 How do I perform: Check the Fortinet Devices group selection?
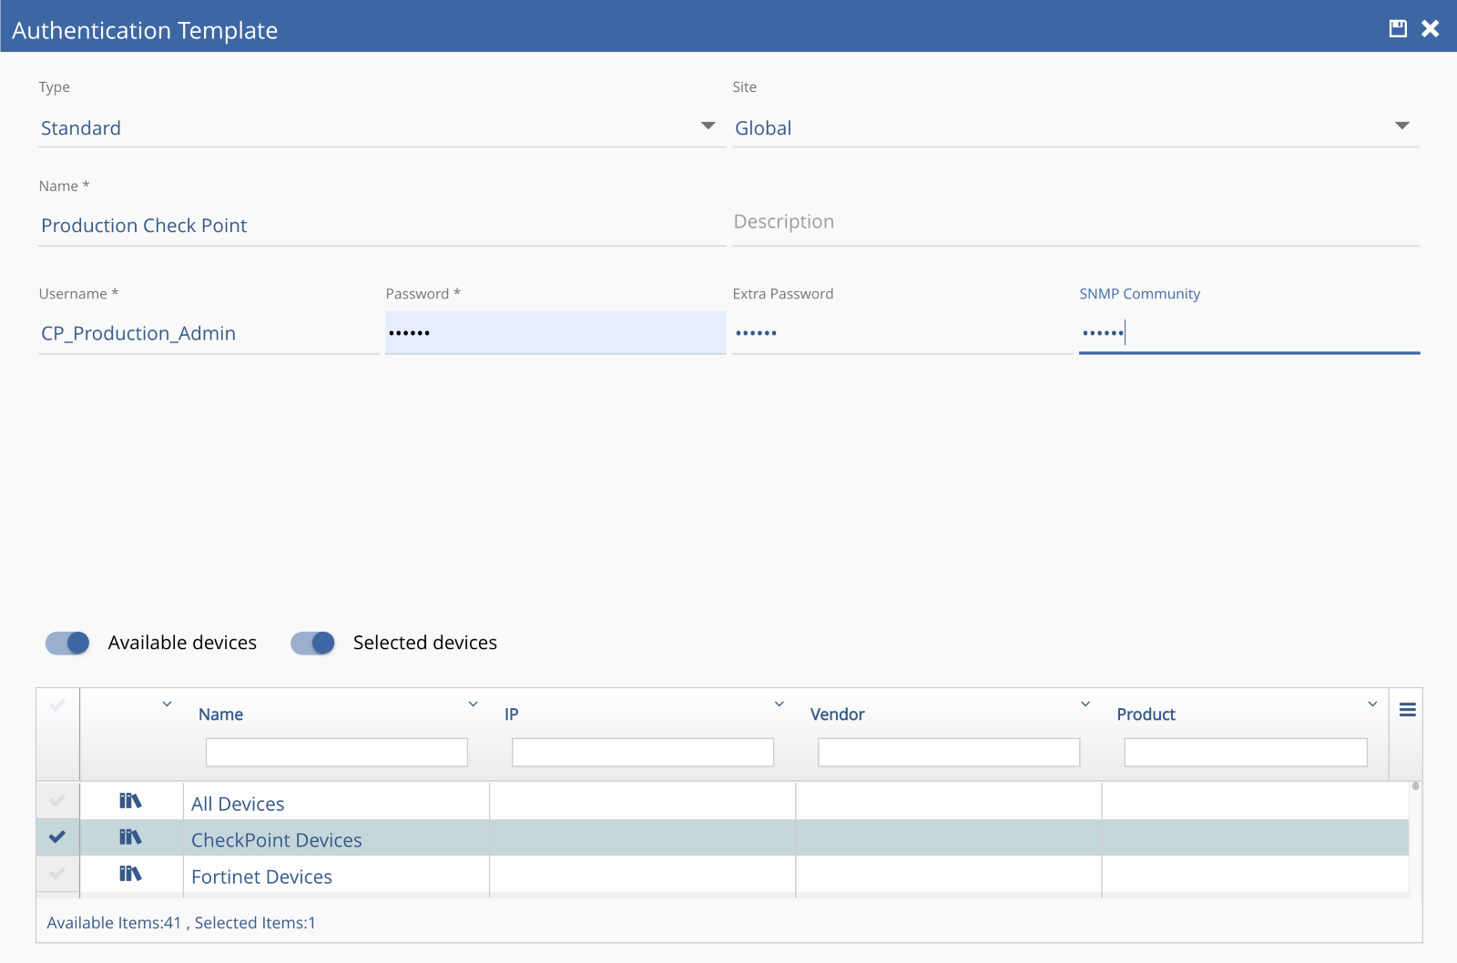pyautogui.click(x=56, y=874)
